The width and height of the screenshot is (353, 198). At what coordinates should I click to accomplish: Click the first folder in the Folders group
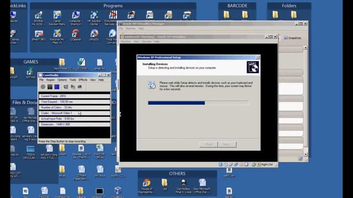click(x=275, y=15)
